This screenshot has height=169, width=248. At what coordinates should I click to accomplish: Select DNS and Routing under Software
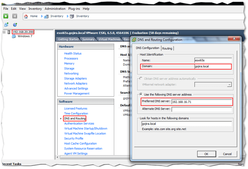[x=75, y=118]
